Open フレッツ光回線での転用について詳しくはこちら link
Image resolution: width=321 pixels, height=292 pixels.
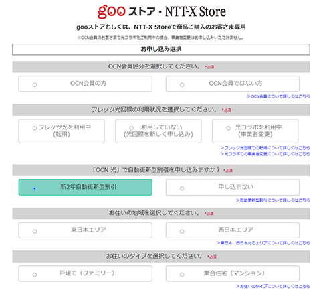[265, 148]
